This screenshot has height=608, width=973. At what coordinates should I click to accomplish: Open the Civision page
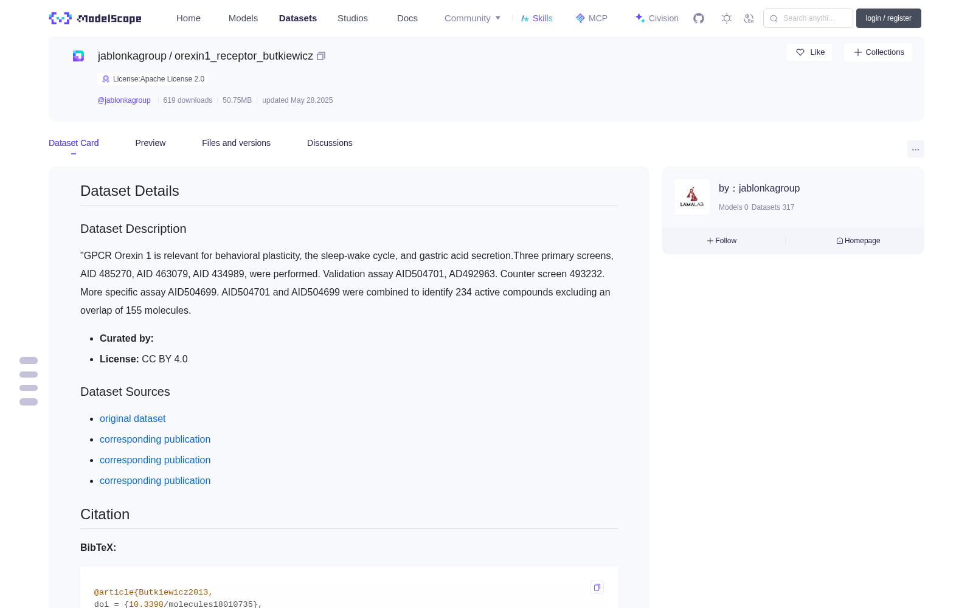point(657,18)
